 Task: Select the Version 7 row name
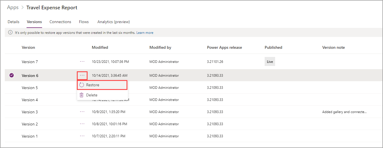pos(30,61)
